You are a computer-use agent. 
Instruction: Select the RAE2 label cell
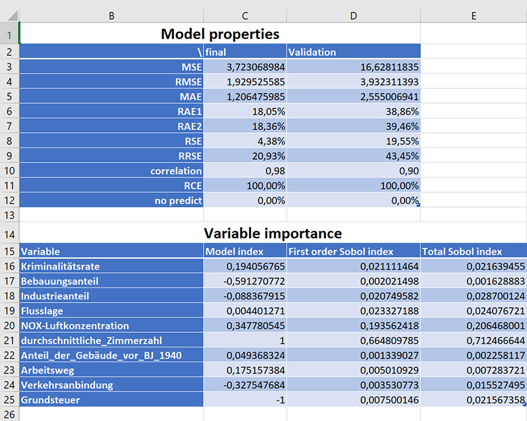coord(111,126)
